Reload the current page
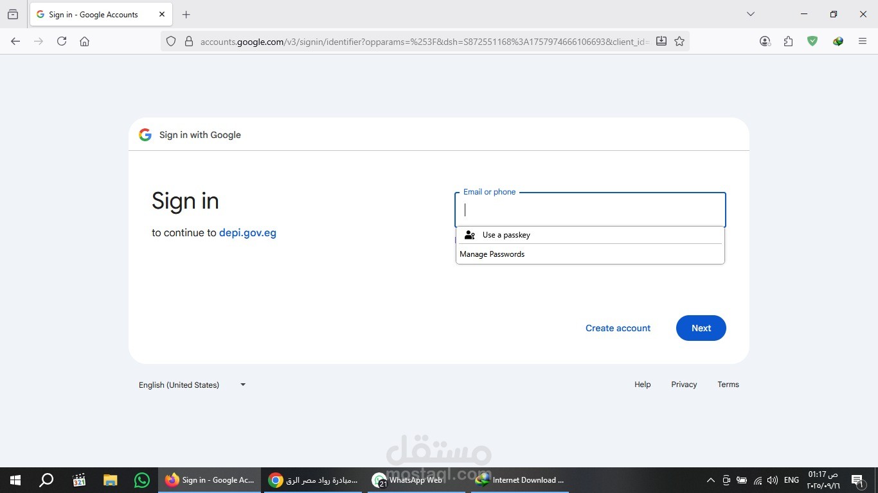This screenshot has width=878, height=493. click(x=62, y=41)
